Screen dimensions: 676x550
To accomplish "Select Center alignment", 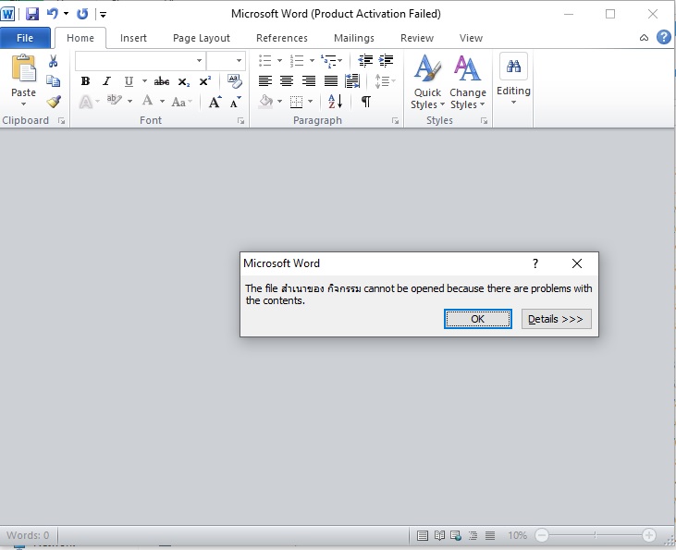I will (287, 81).
